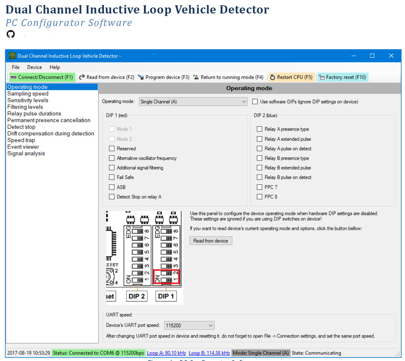Click the Mode: Single Channel (A) status label
The height and width of the screenshot is (361, 405).
point(261,353)
